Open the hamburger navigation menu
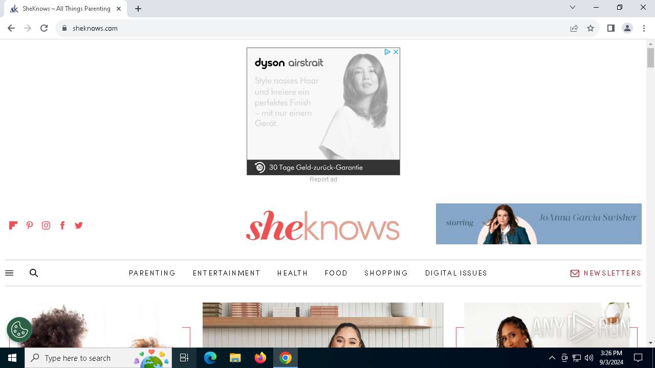The image size is (655, 368). pos(9,273)
